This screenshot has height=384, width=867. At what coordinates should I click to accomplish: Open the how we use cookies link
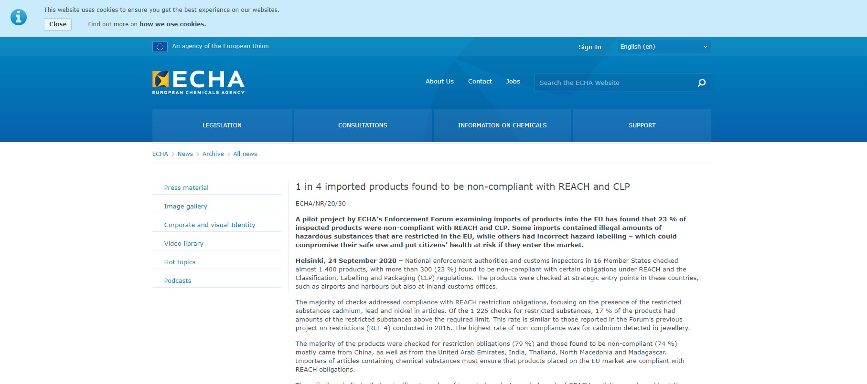172,24
